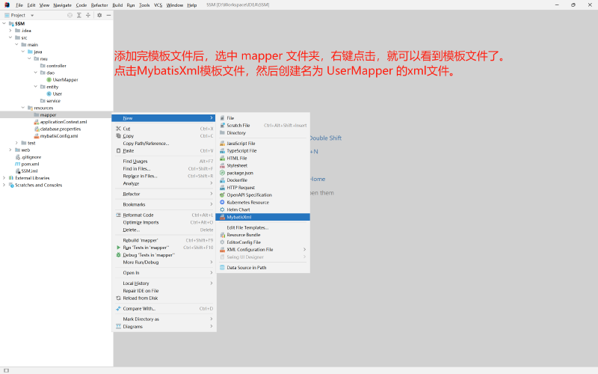The width and height of the screenshot is (598, 374).
Task: Click the green Run Tests arrow icon
Action: coord(118,248)
